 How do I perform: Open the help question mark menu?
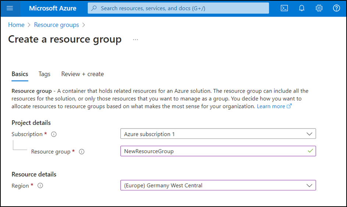click(x=336, y=8)
